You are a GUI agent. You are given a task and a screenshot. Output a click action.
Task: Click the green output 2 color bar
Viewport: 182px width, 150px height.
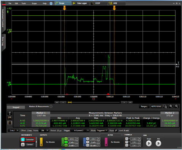[x=63, y=142]
